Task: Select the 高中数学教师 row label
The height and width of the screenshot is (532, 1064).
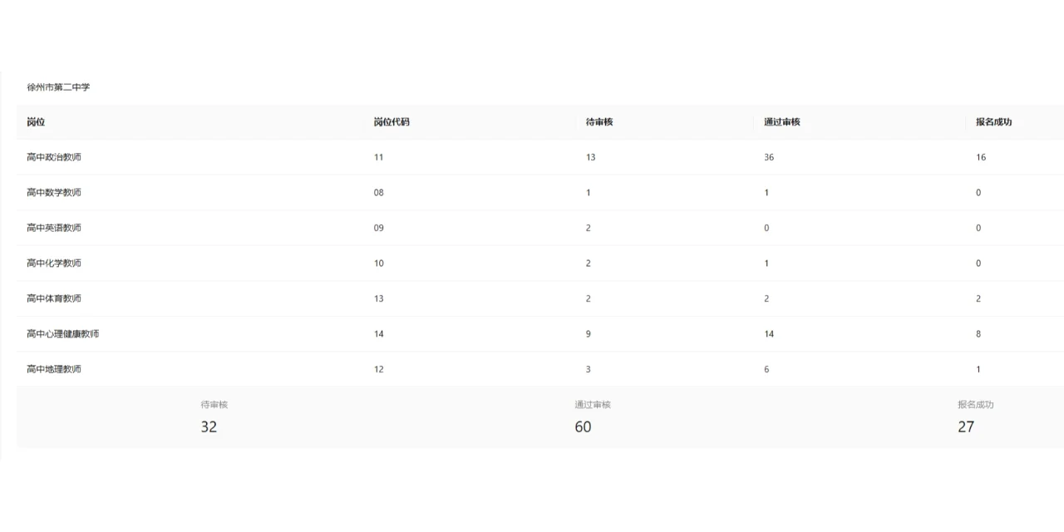Action: click(x=54, y=193)
